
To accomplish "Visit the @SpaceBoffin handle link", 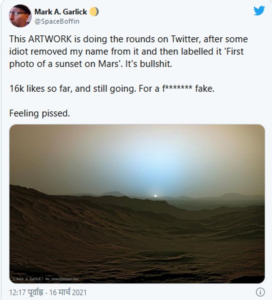I will pos(57,21).
